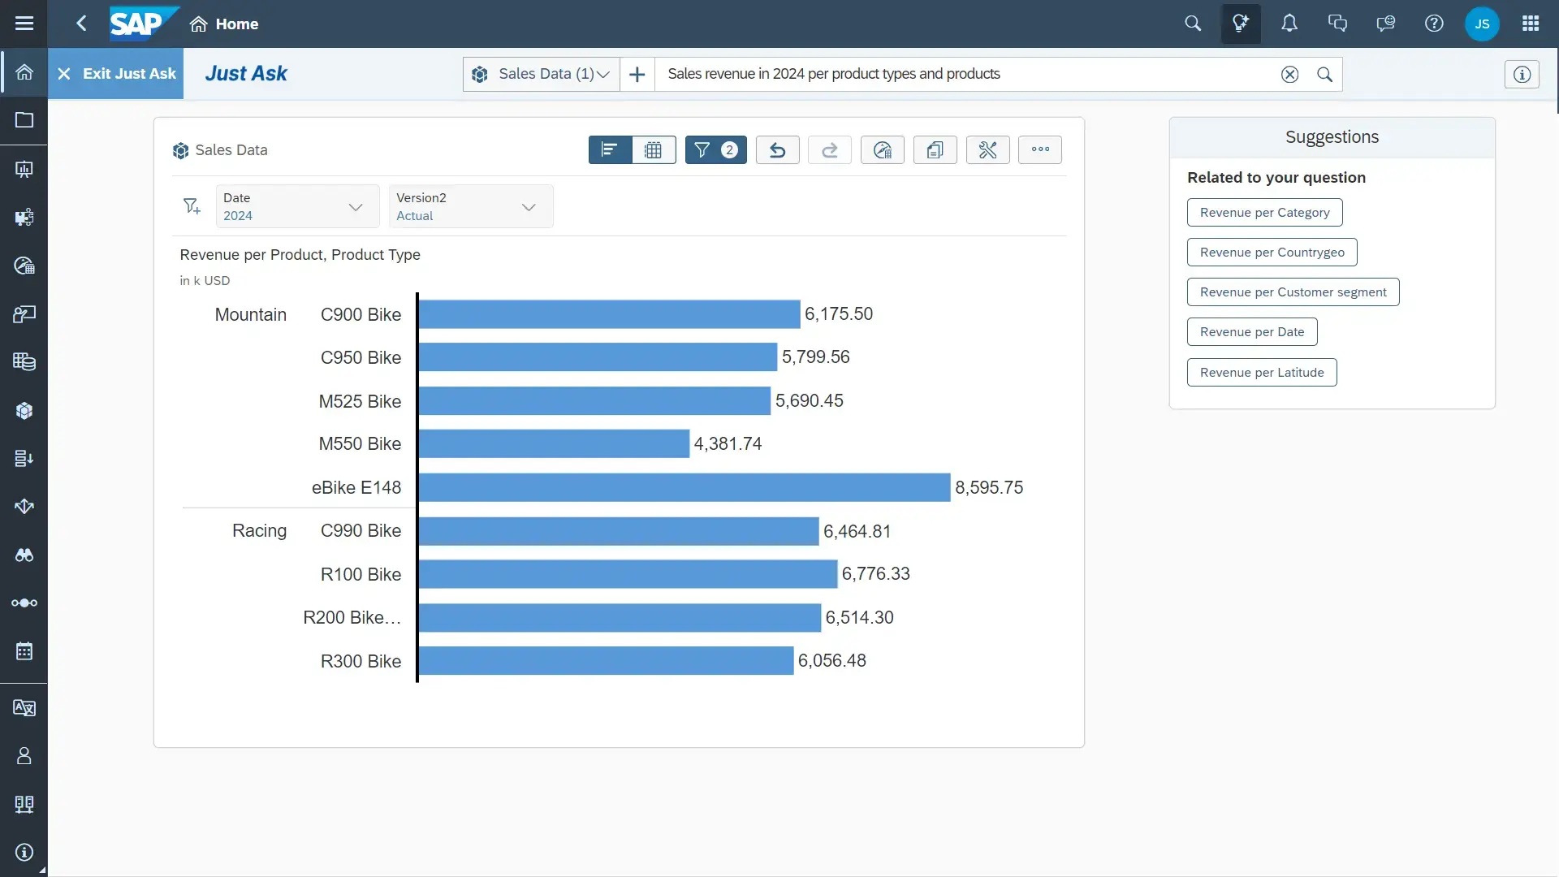Toggle the chart view button
Screen dimensions: 1559x877
pos(609,149)
